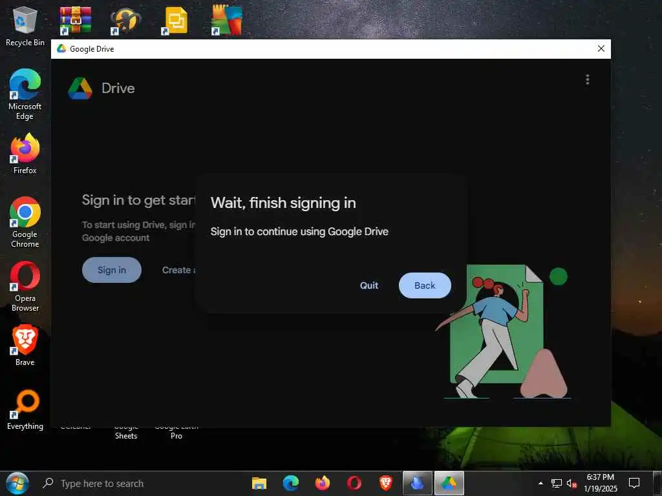Open Firefox desktop shortcut
This screenshot has width=662, height=496.
pos(25,154)
